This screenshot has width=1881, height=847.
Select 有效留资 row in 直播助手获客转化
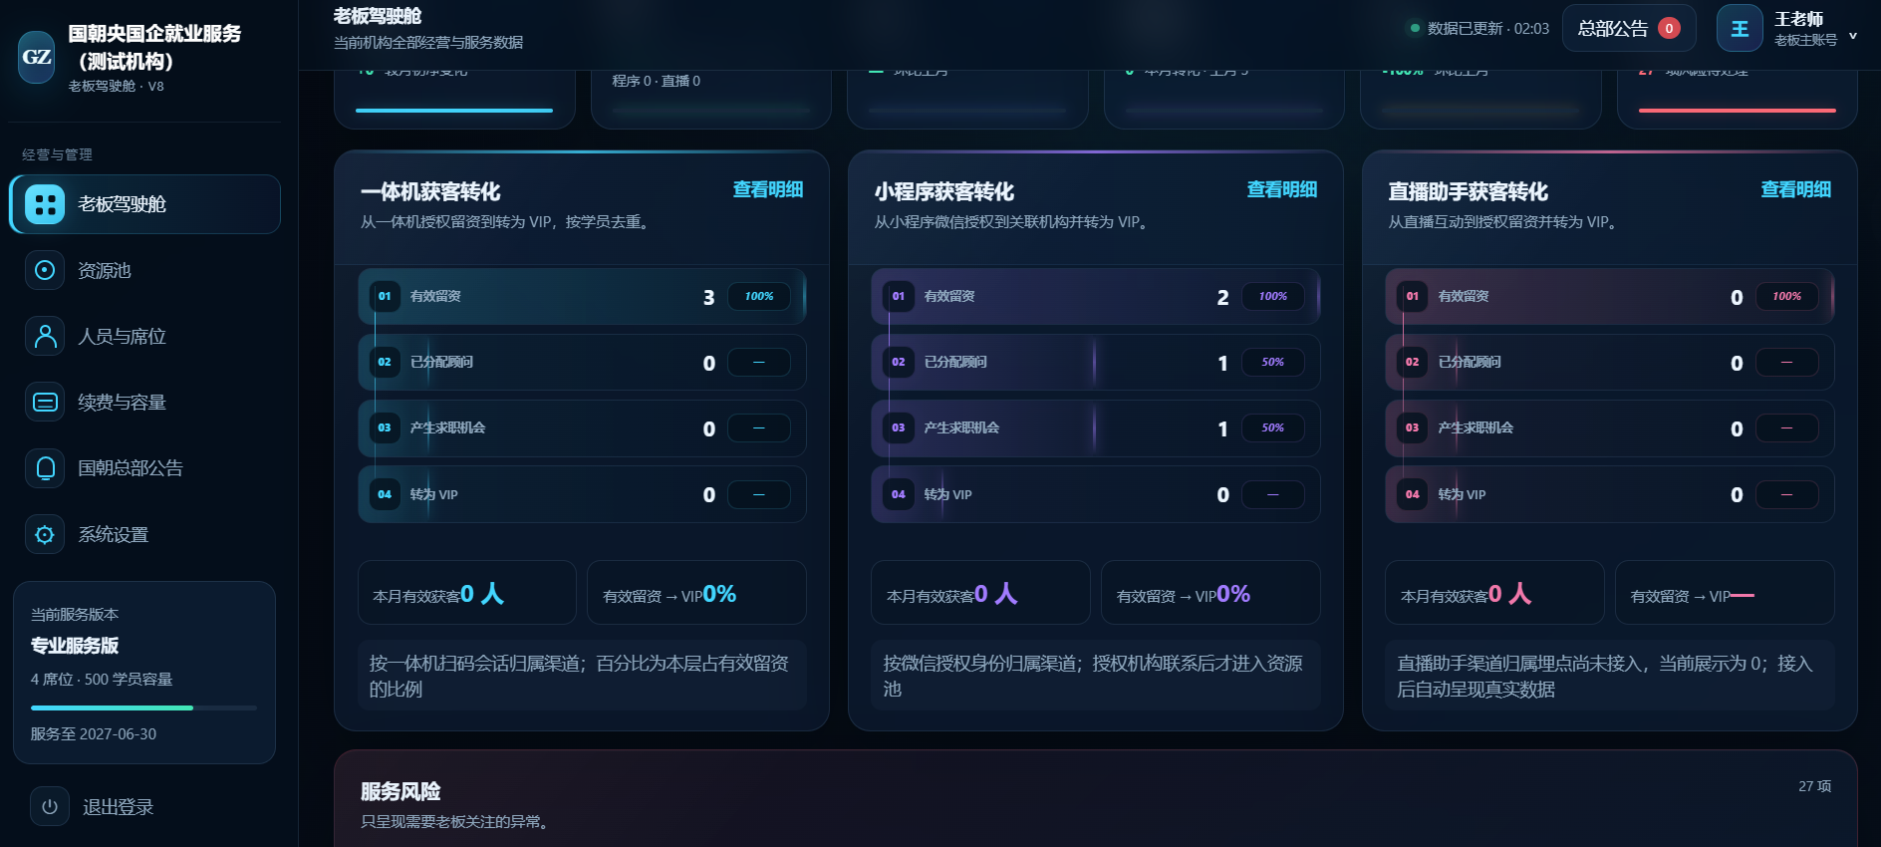point(1610,296)
